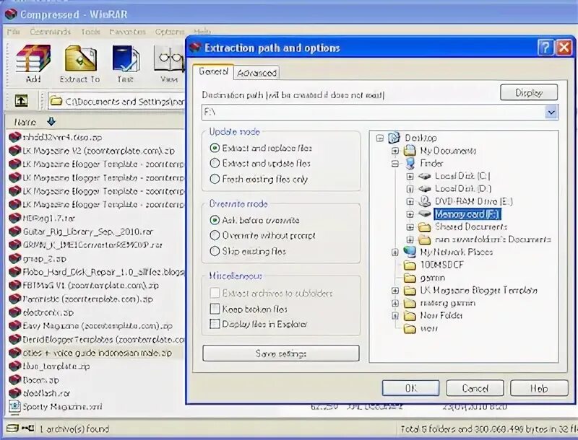Collapse the Desktop tree node
Image resolution: width=578 pixels, height=440 pixels.
point(380,138)
